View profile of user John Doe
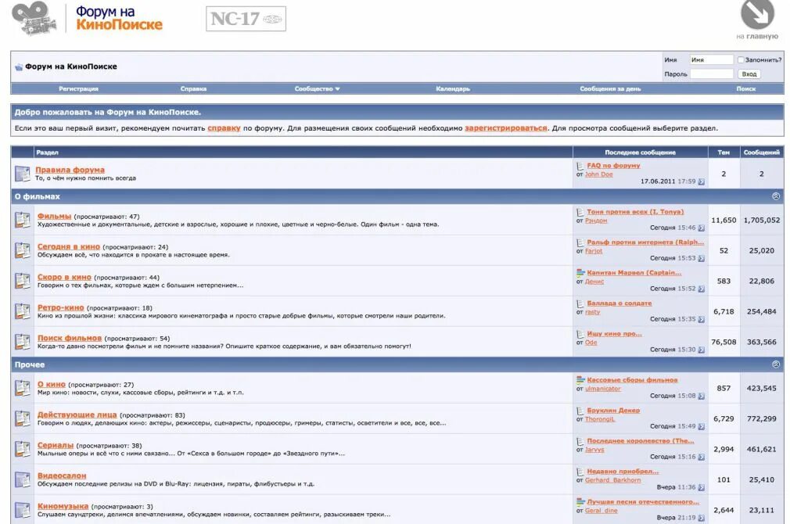 [x=598, y=174]
